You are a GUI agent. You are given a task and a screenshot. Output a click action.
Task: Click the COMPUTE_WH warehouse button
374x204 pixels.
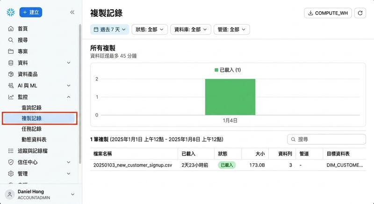pyautogui.click(x=328, y=13)
